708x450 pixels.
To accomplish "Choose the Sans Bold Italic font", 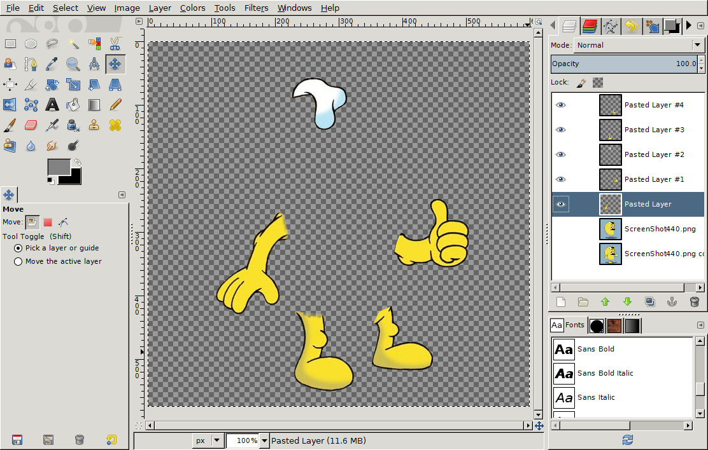I will coord(605,373).
